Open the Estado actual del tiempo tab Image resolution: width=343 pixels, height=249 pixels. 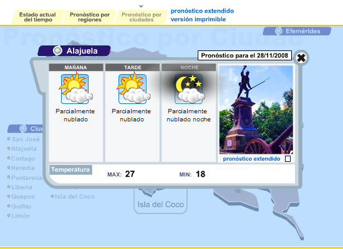coord(37,17)
